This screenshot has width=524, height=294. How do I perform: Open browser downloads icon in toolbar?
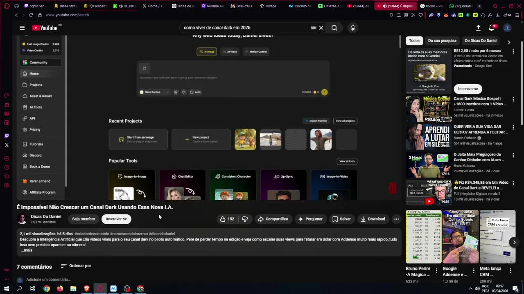coord(497,15)
